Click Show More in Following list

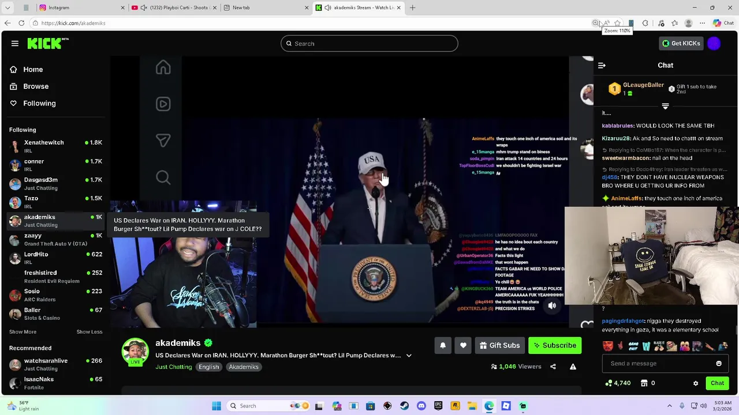click(x=23, y=332)
